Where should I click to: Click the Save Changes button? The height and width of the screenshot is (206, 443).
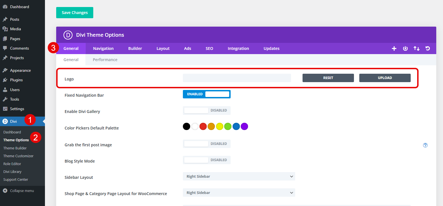click(x=75, y=13)
